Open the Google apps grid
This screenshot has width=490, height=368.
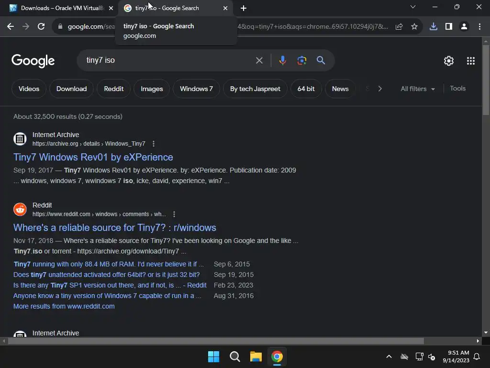coord(471,61)
